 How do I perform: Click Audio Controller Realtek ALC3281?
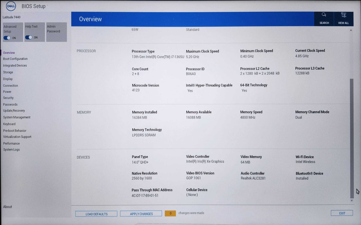[x=253, y=178]
